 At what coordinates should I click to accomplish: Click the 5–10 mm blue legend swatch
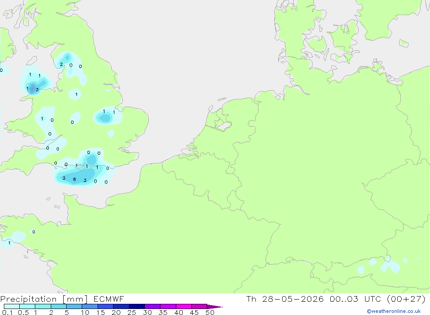pos(74,306)
